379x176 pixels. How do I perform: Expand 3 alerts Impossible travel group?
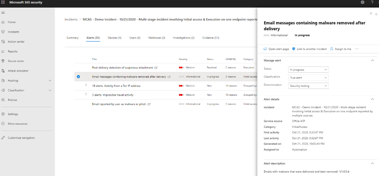pos(86,94)
